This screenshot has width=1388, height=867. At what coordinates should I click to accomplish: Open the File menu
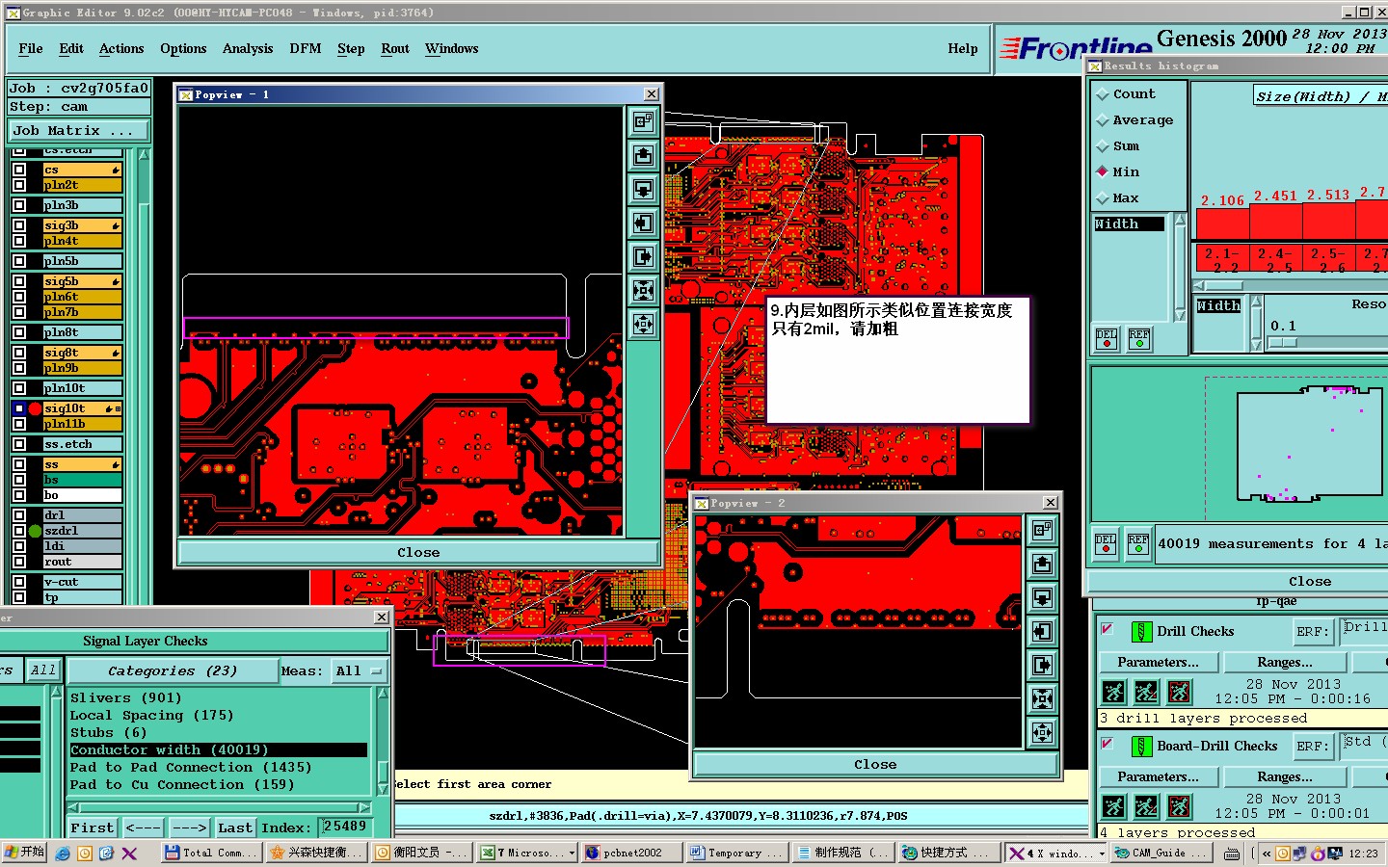point(31,49)
